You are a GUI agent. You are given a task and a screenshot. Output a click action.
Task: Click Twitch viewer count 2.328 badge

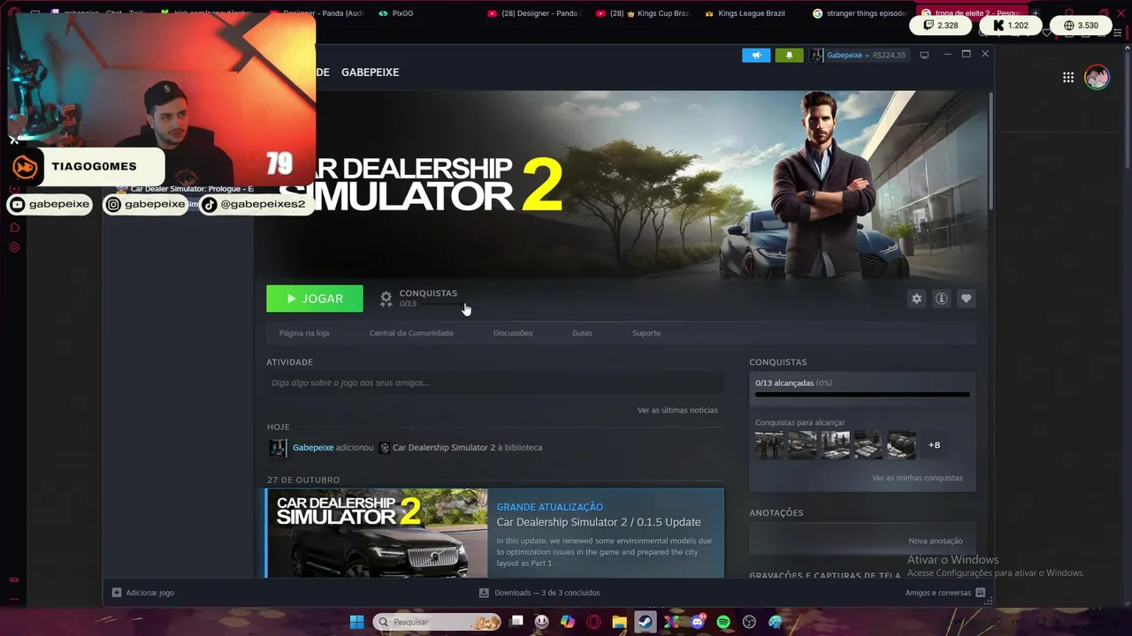click(x=941, y=26)
